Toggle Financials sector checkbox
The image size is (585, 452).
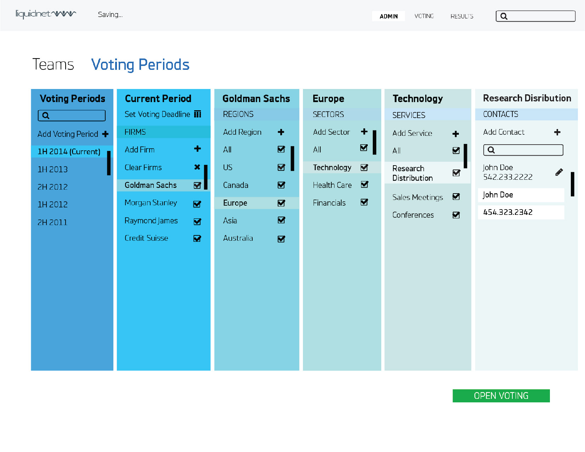364,202
